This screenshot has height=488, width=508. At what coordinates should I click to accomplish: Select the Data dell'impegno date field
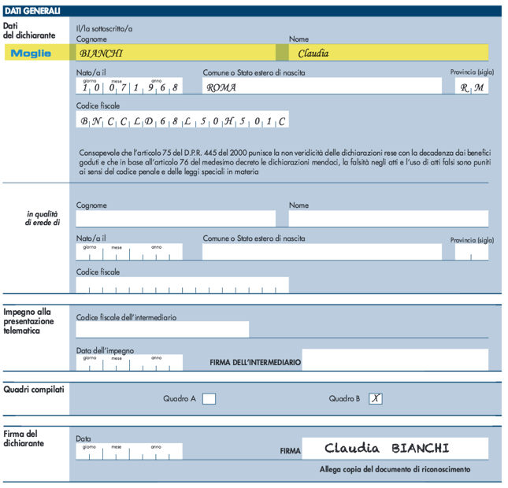tap(129, 362)
